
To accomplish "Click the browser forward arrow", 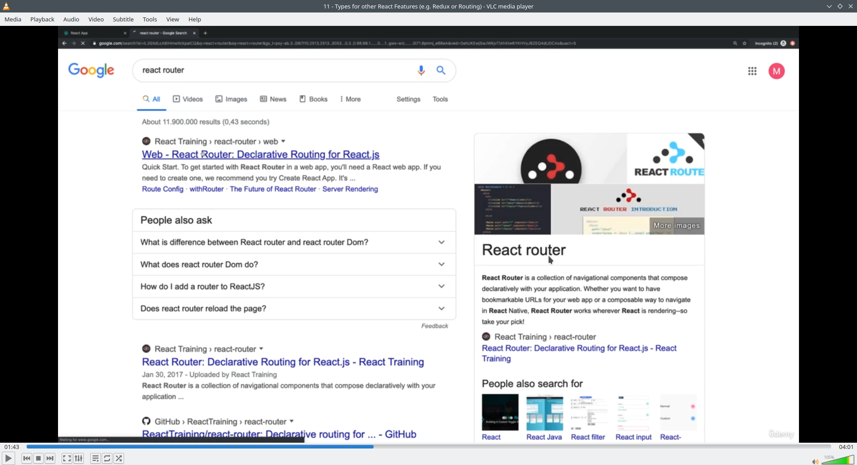I will tap(74, 43).
